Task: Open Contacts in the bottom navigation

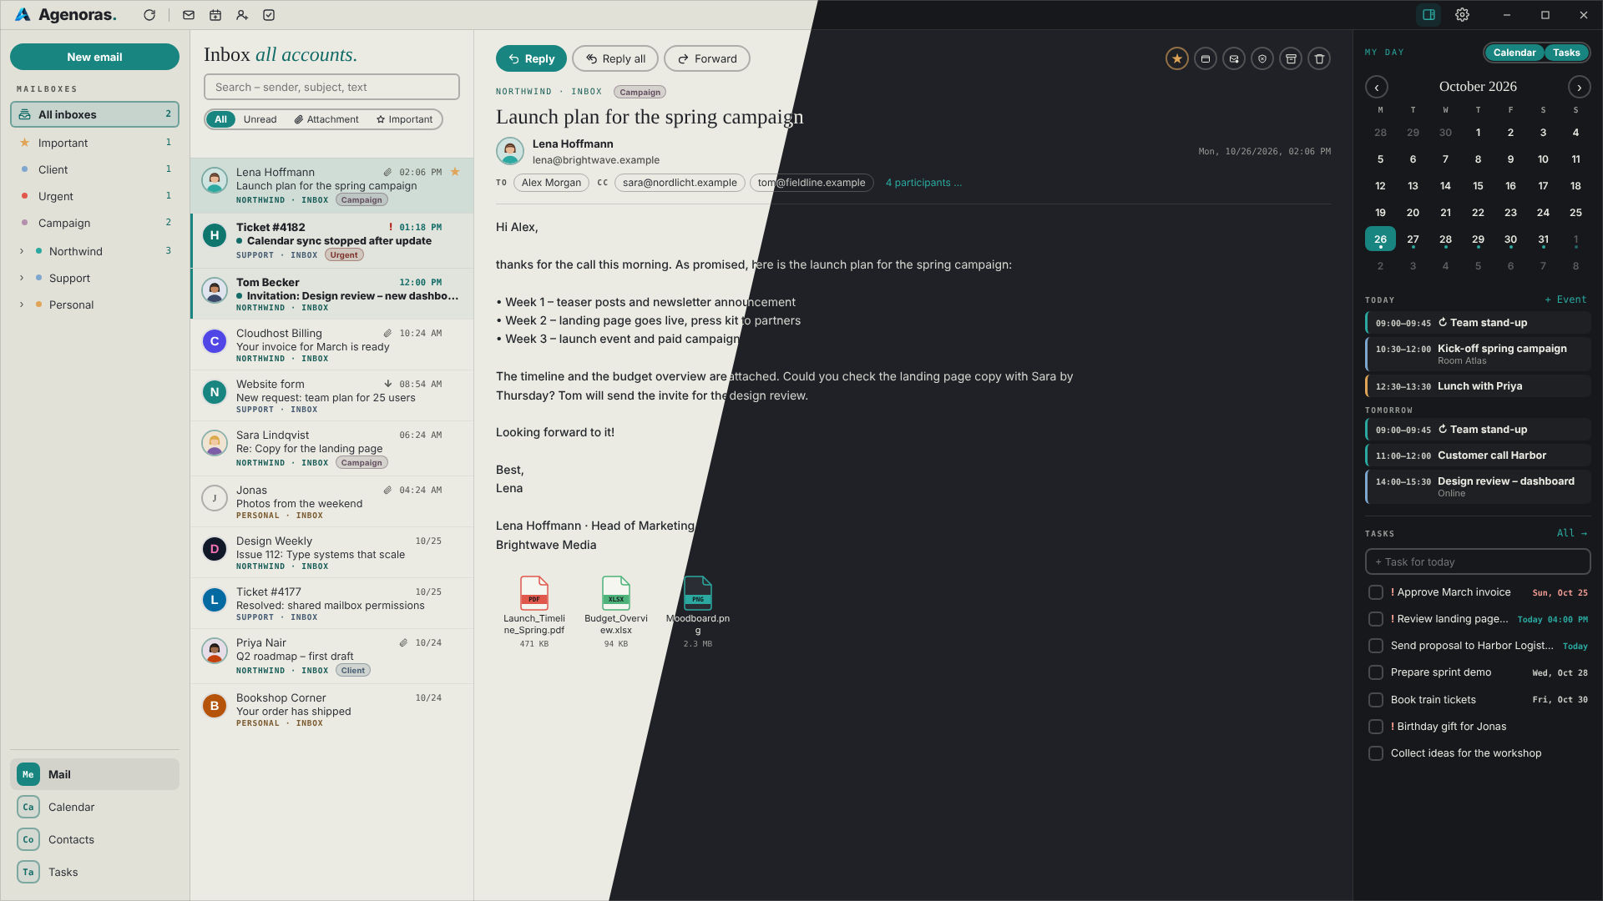Action: point(94,839)
